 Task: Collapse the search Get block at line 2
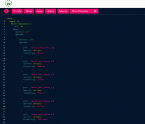[x=6, y=21]
